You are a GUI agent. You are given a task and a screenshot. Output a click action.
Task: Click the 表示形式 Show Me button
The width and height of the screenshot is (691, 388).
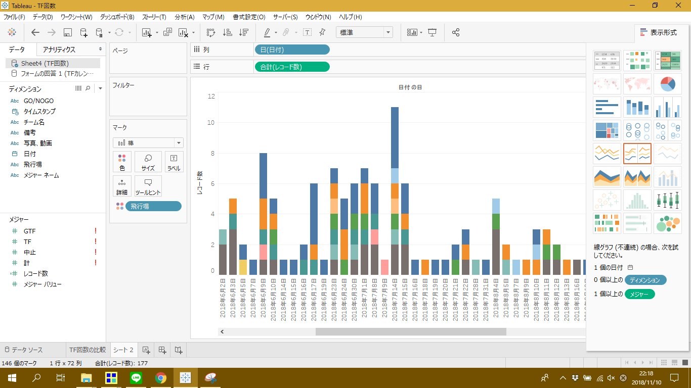click(658, 32)
